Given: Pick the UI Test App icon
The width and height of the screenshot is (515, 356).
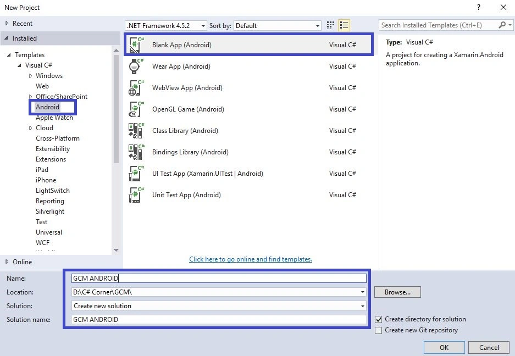Looking at the screenshot, I should click(x=136, y=174).
